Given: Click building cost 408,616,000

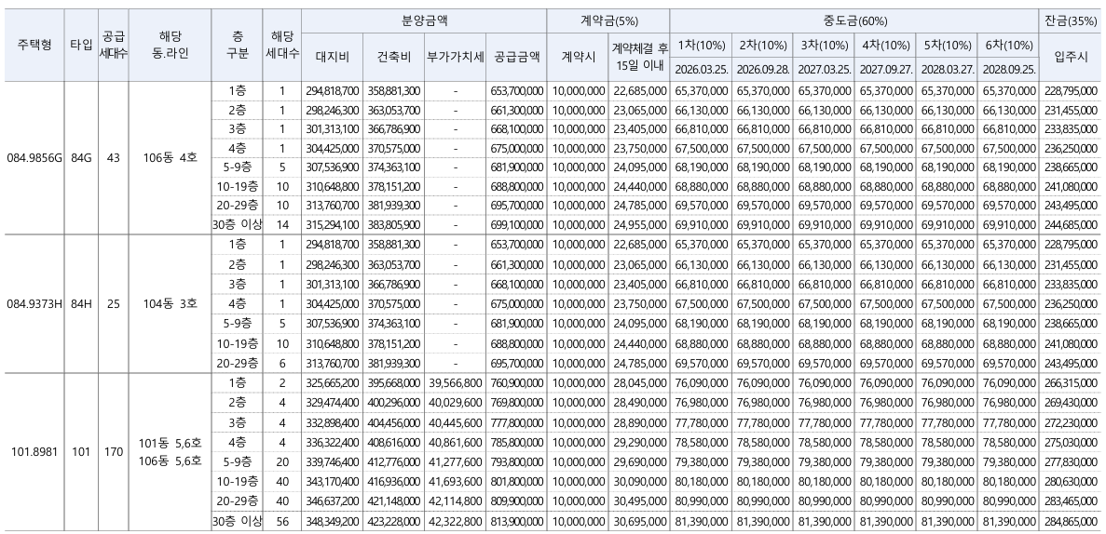Looking at the screenshot, I should (393, 441).
